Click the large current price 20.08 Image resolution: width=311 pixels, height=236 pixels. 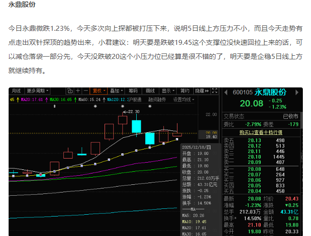point(252,103)
